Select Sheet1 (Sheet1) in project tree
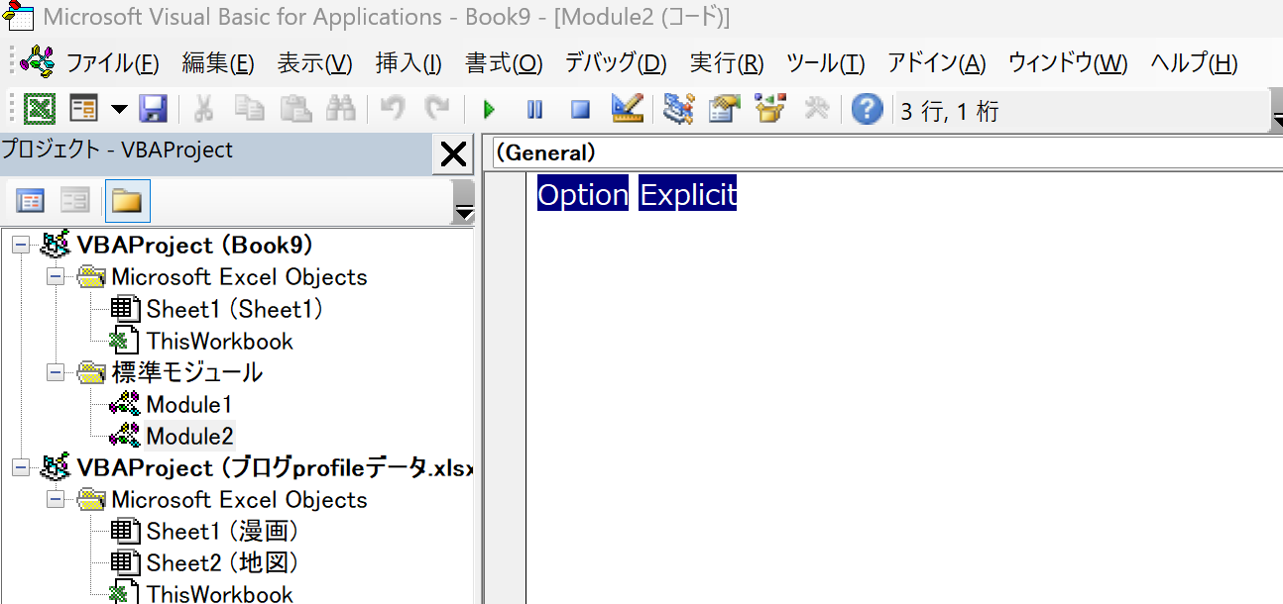The image size is (1283, 604). tap(235, 309)
